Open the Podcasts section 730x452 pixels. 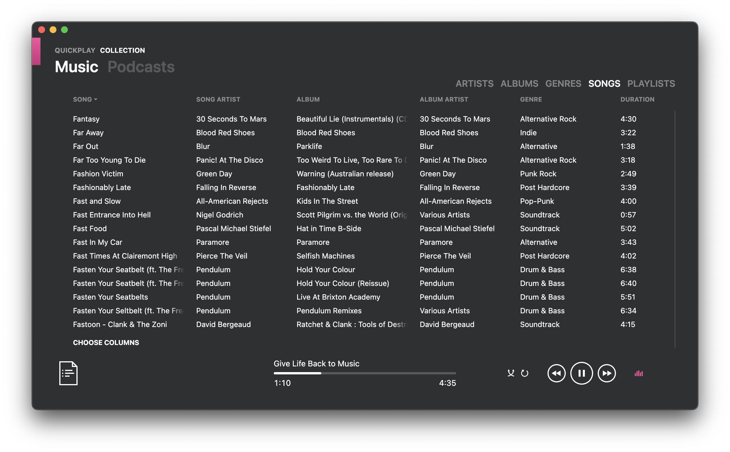141,67
